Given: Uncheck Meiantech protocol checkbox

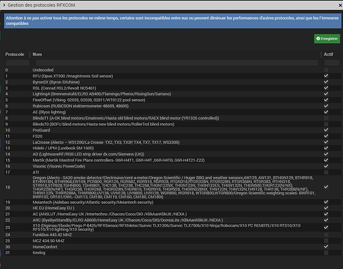Looking at the screenshot, I should tap(326, 202).
